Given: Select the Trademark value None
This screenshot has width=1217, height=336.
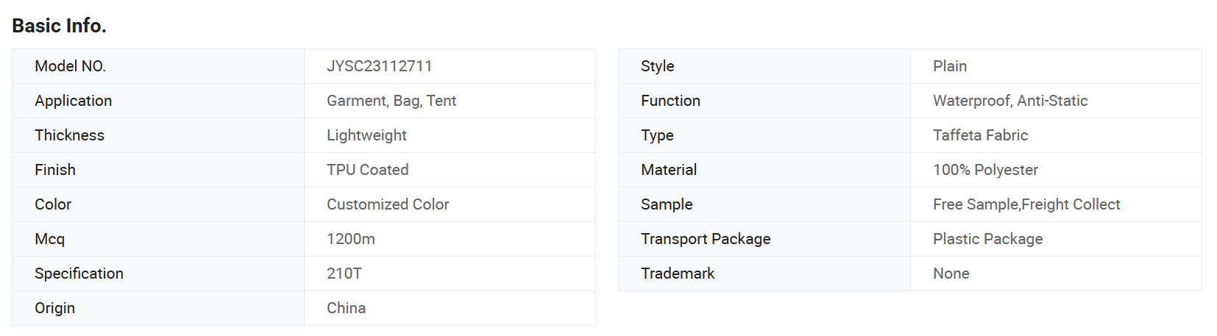Looking at the screenshot, I should click(x=951, y=274).
